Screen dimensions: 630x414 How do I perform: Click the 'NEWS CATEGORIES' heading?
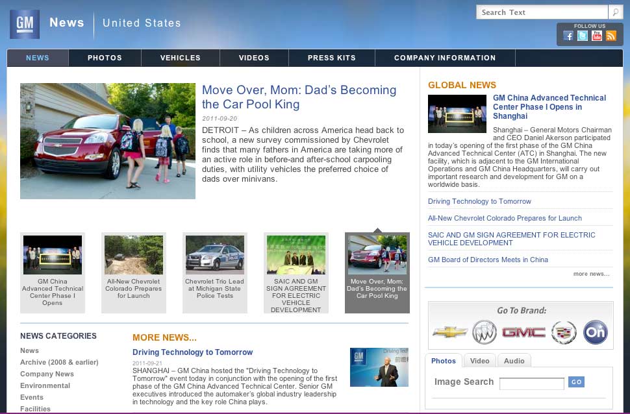[x=58, y=335]
